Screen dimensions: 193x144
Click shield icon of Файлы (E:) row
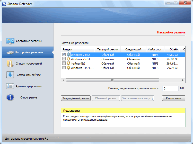(x=68, y=63)
